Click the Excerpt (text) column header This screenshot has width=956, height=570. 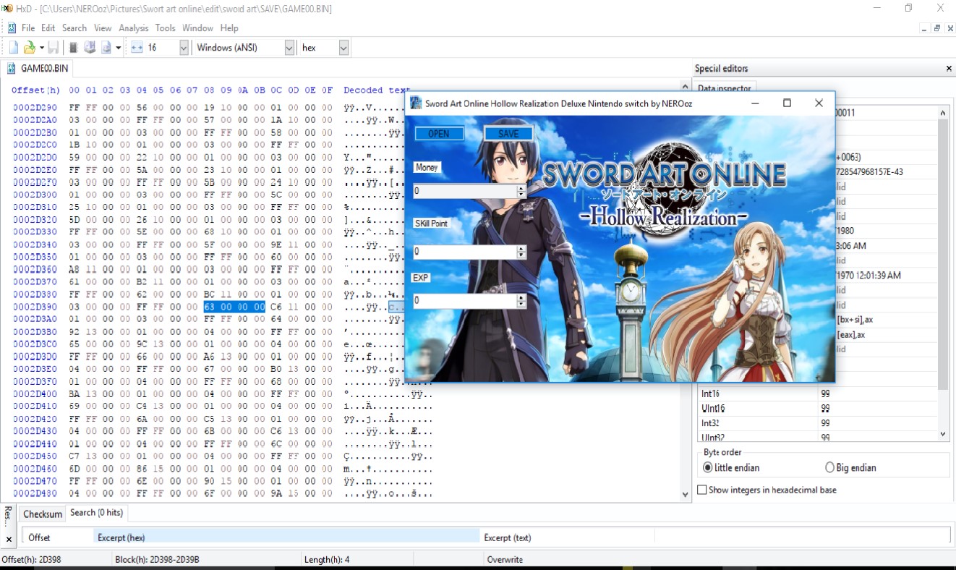pos(567,538)
